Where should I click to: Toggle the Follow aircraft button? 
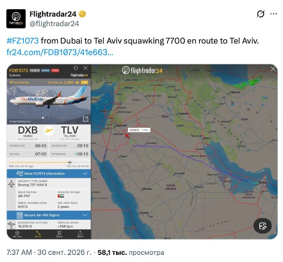pos(59,234)
